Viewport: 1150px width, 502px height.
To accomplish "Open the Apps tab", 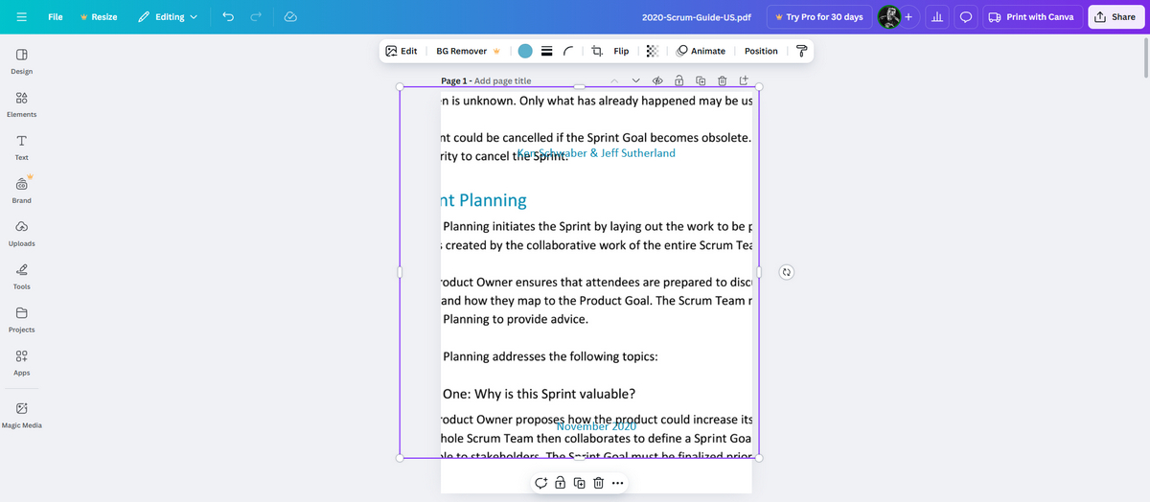I will (x=21, y=363).
